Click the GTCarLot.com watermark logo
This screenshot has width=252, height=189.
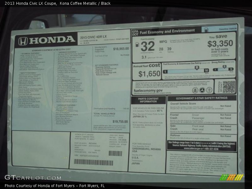33,177
